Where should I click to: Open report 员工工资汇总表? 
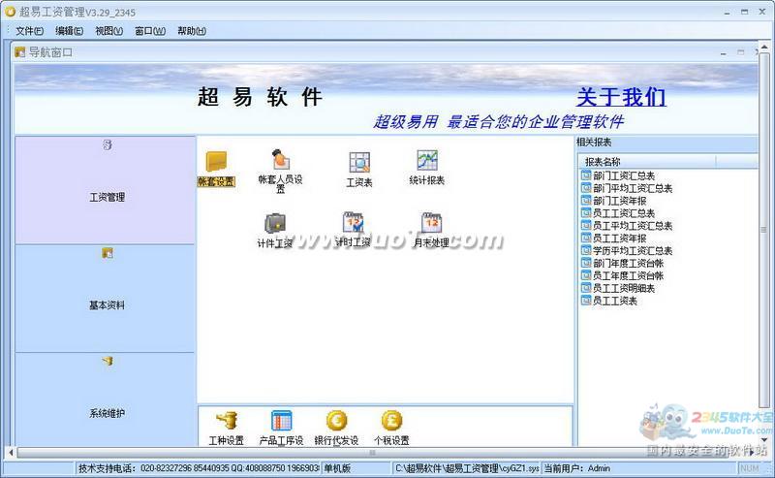[x=618, y=213]
